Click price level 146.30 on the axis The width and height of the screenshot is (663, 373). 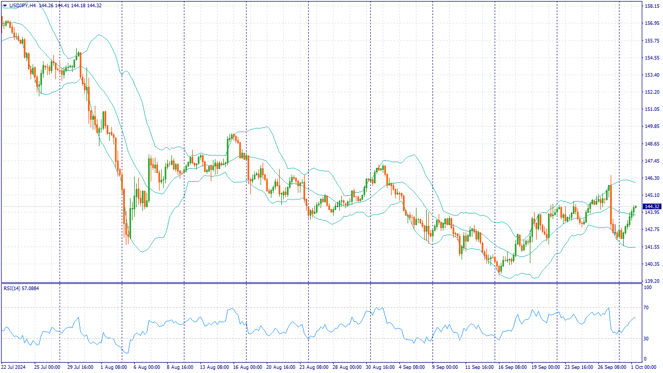[652, 178]
